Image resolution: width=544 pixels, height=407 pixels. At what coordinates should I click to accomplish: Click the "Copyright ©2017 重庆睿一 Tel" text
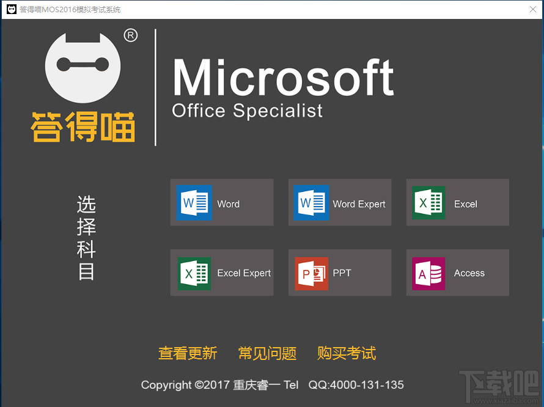(x=219, y=385)
